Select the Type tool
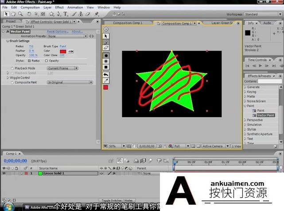The width and height of the screenshot is (284, 211). (65, 14)
